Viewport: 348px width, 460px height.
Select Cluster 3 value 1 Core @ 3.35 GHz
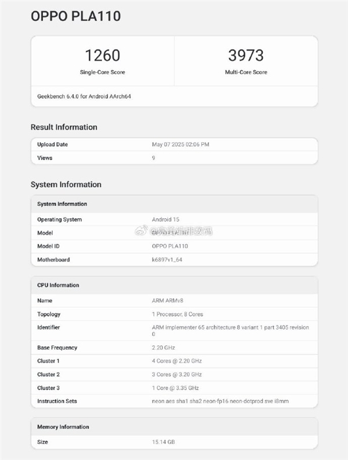pos(176,388)
